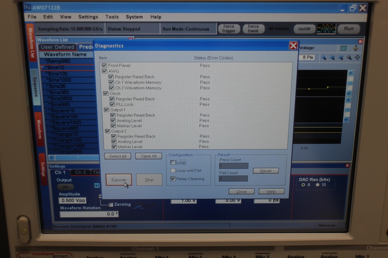Reset the pass and fail counts
This screenshot has width=388, height=258.
[x=266, y=171]
